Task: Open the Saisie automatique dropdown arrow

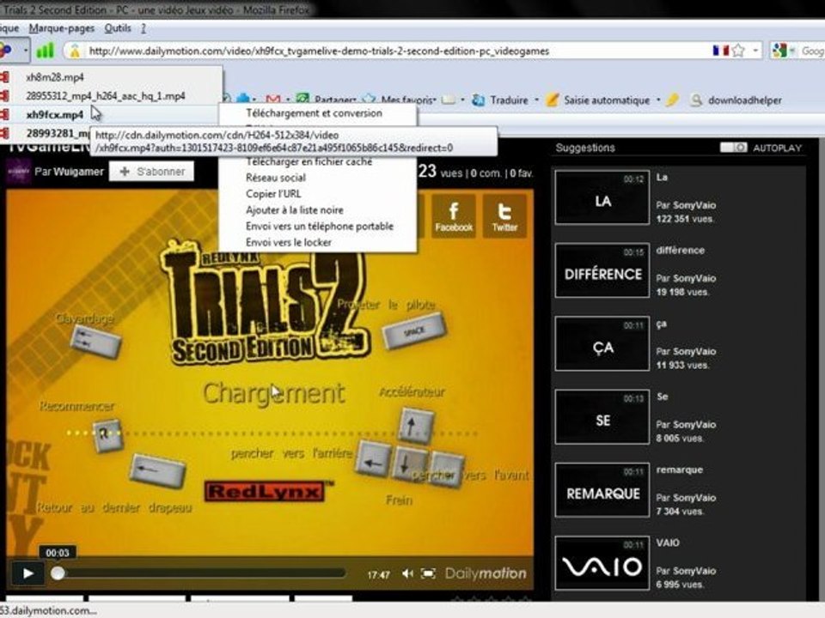Action: (x=657, y=100)
